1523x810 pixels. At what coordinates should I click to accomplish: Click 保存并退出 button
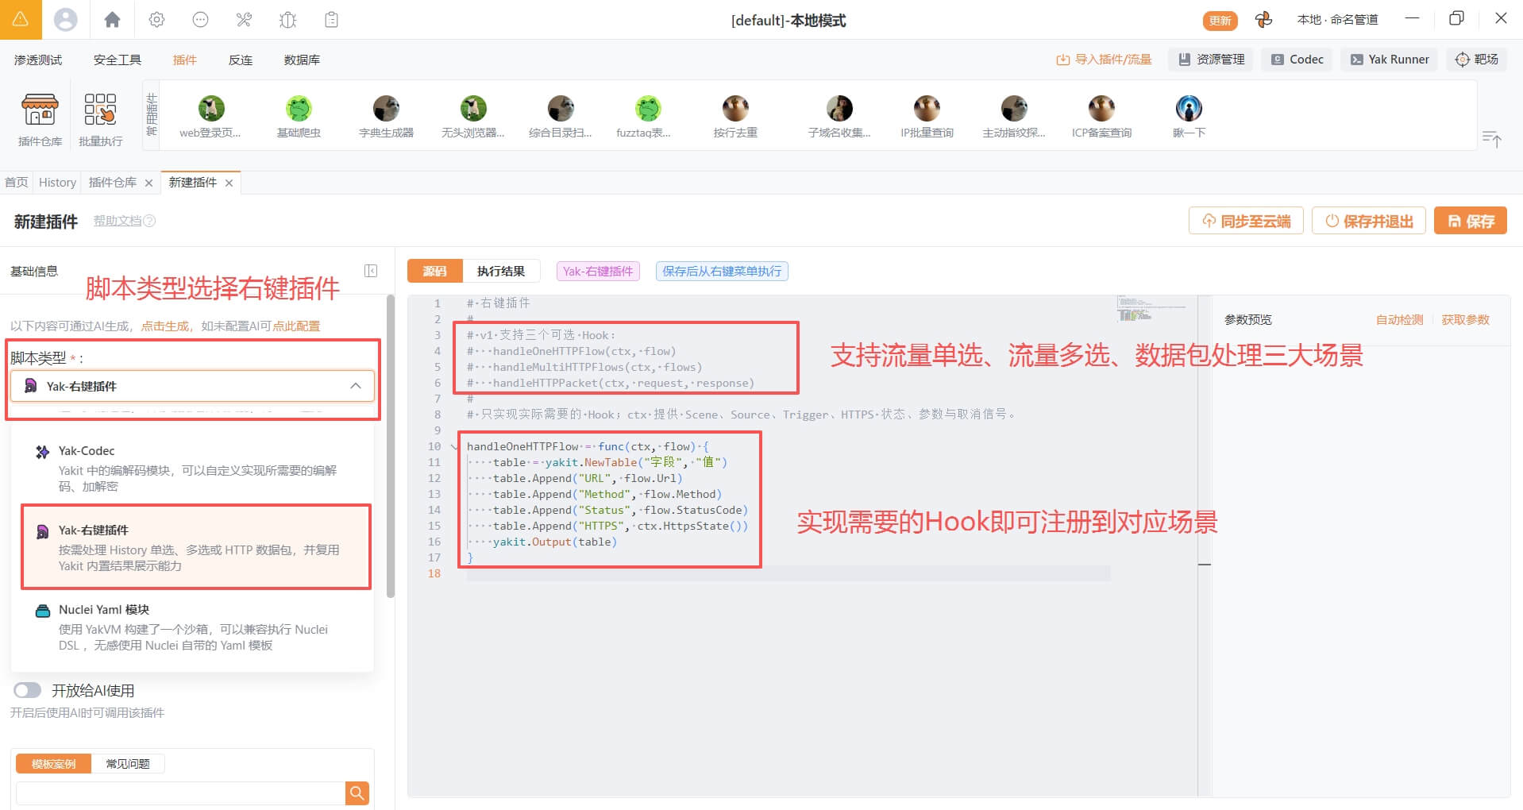point(1369,221)
